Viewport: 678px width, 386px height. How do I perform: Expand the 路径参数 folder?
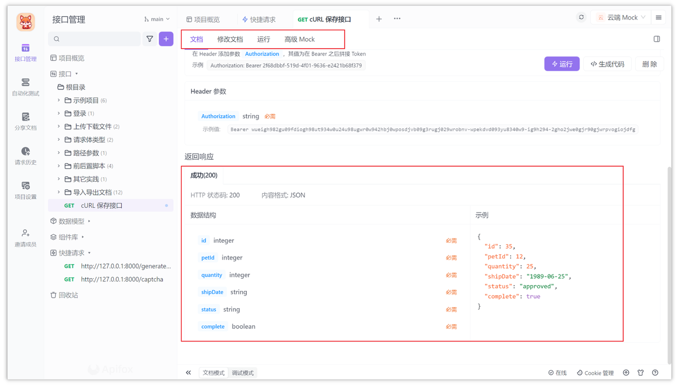click(59, 153)
